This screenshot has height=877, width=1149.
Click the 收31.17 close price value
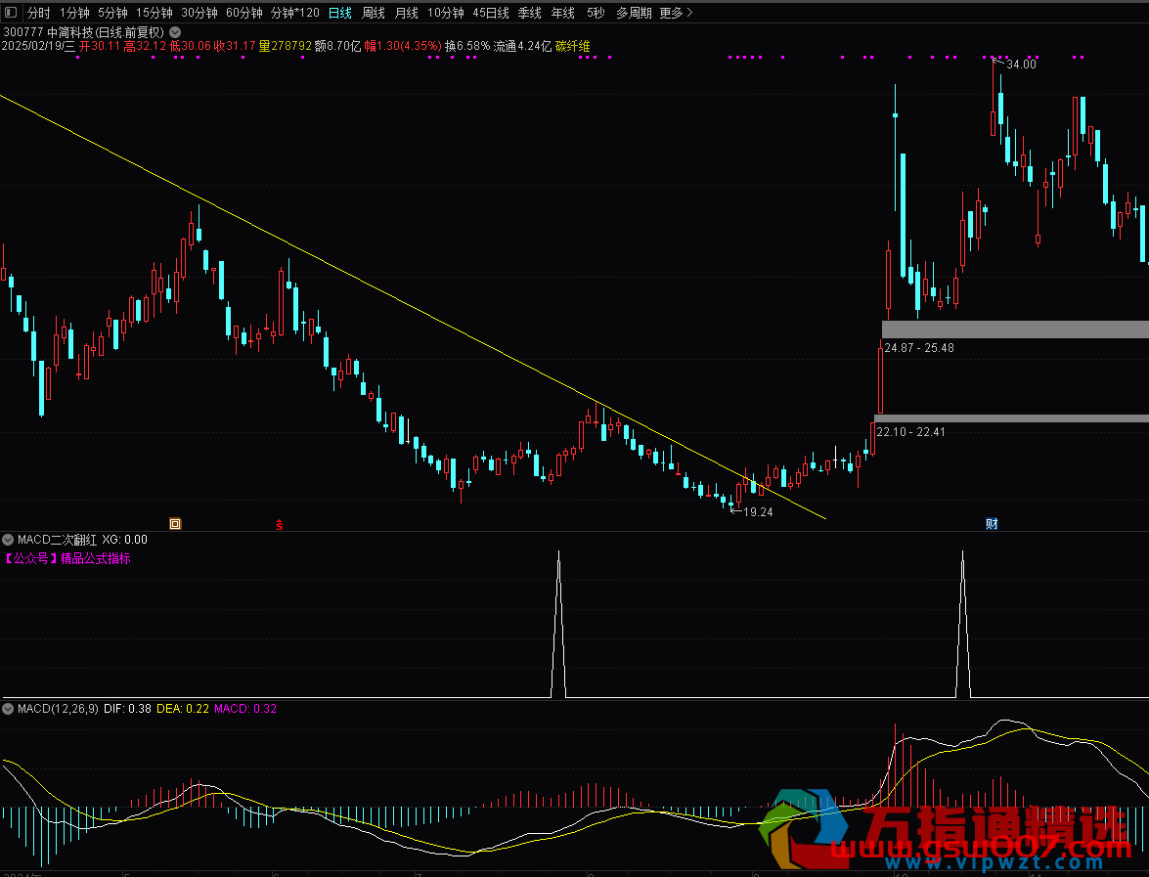click(235, 46)
